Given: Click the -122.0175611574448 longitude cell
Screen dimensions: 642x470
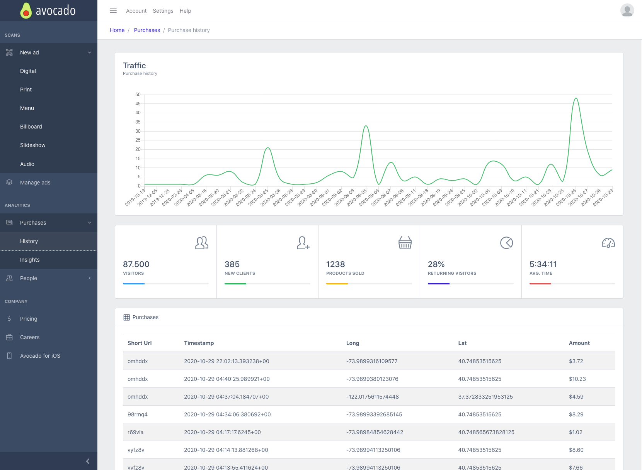Looking at the screenshot, I should 372,397.
